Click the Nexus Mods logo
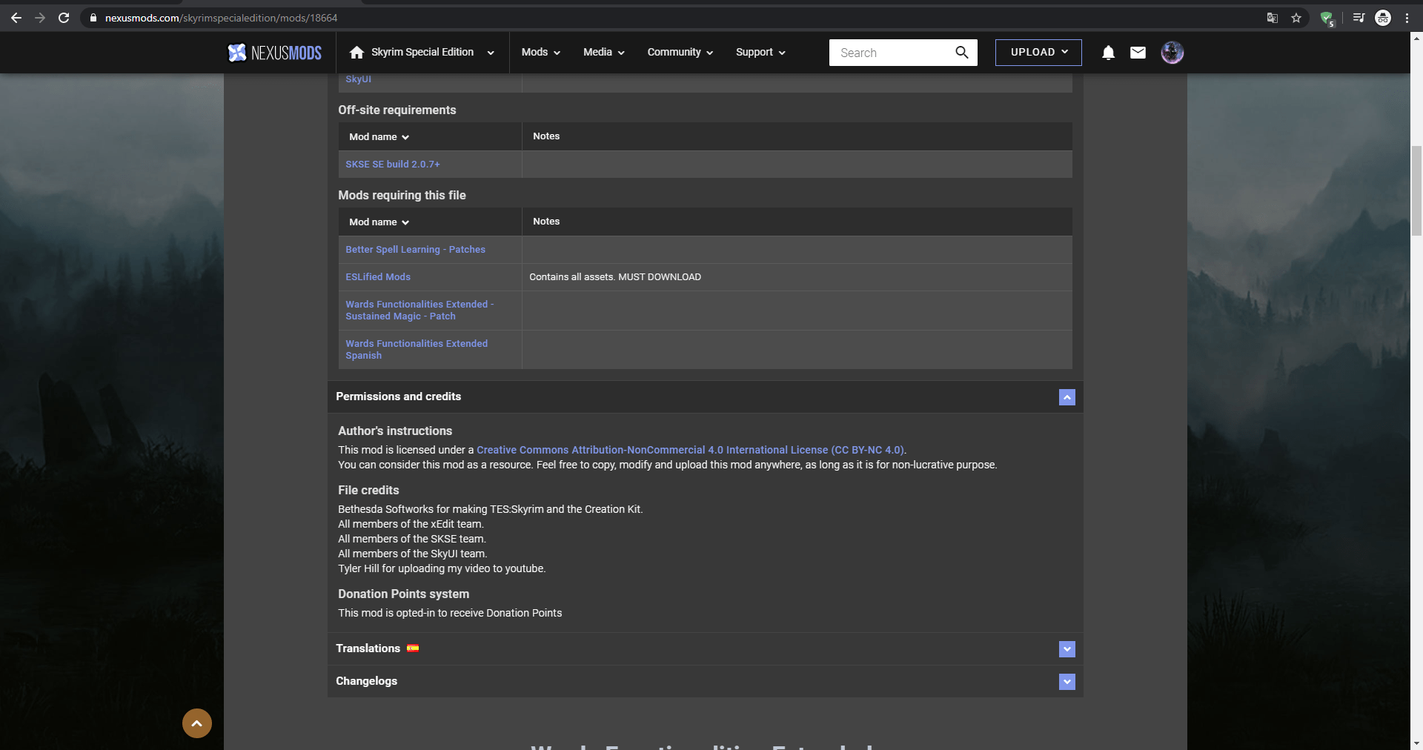 point(274,53)
